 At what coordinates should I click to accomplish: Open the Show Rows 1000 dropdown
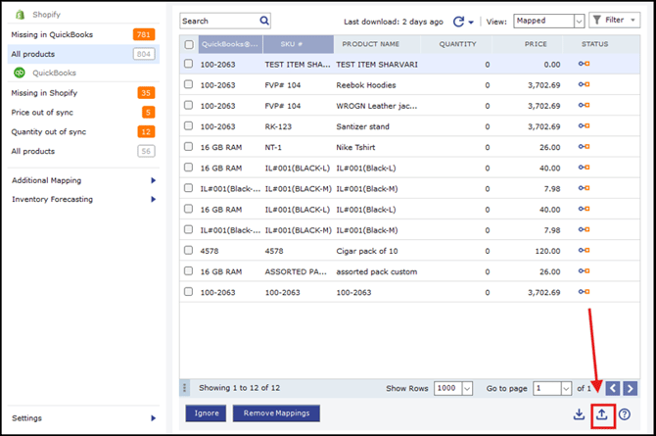click(x=467, y=388)
